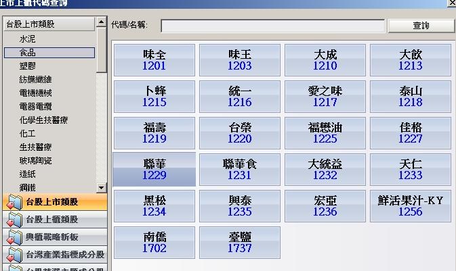456x271 pixels.
Task: Click the 台股上市類股 folder icon
Action: point(14,202)
